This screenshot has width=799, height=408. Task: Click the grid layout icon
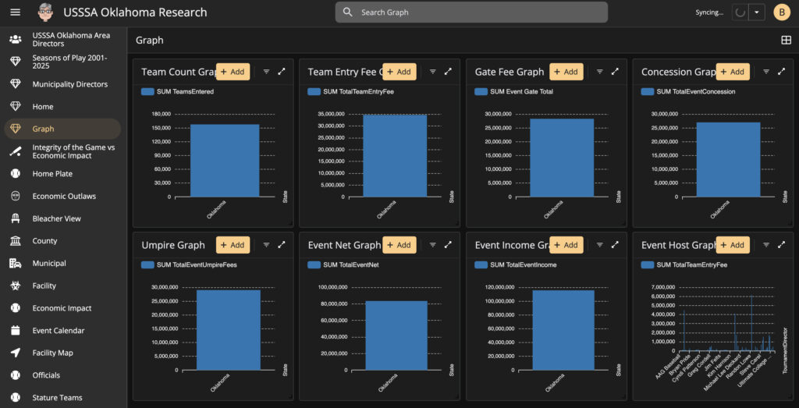[x=786, y=41]
